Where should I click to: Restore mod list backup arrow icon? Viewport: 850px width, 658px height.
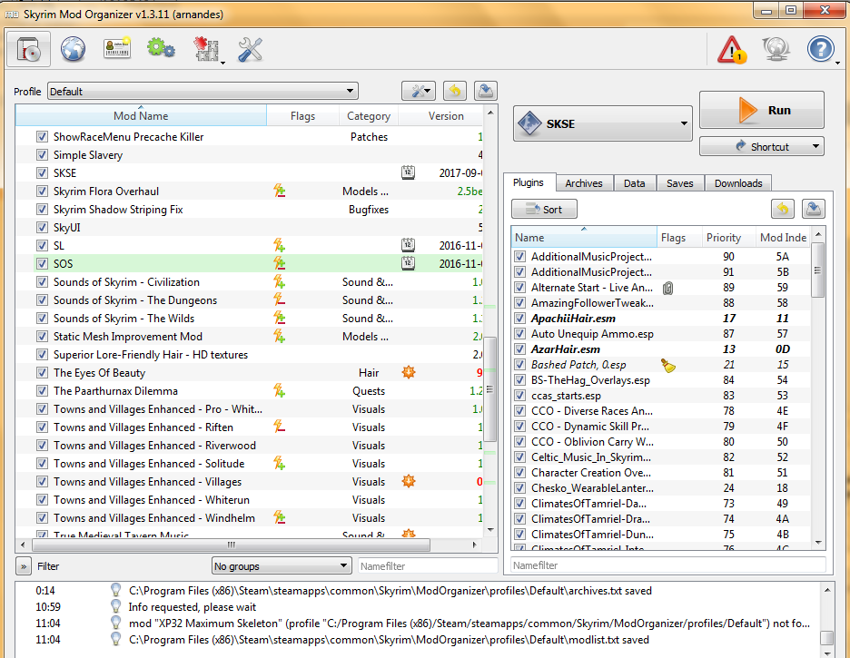coord(455,91)
